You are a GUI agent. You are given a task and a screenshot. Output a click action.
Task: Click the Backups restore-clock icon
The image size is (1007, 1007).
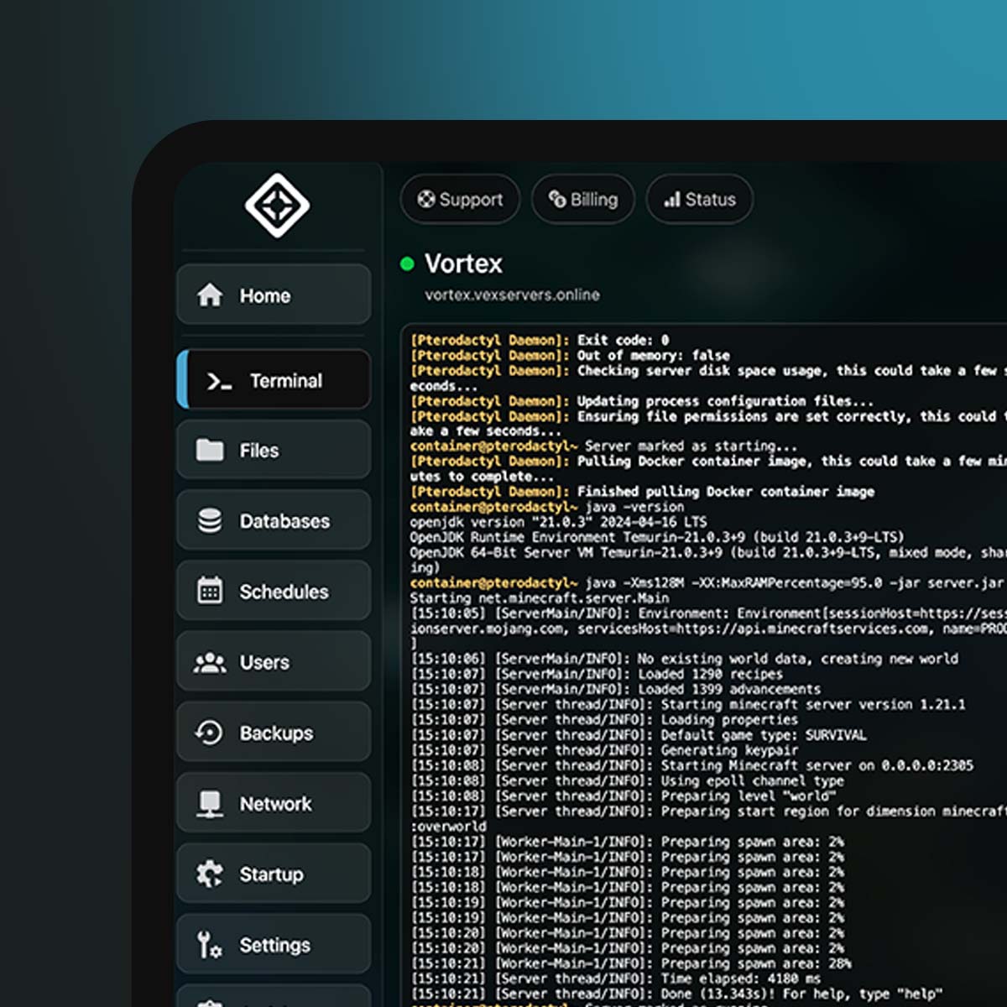tap(210, 733)
